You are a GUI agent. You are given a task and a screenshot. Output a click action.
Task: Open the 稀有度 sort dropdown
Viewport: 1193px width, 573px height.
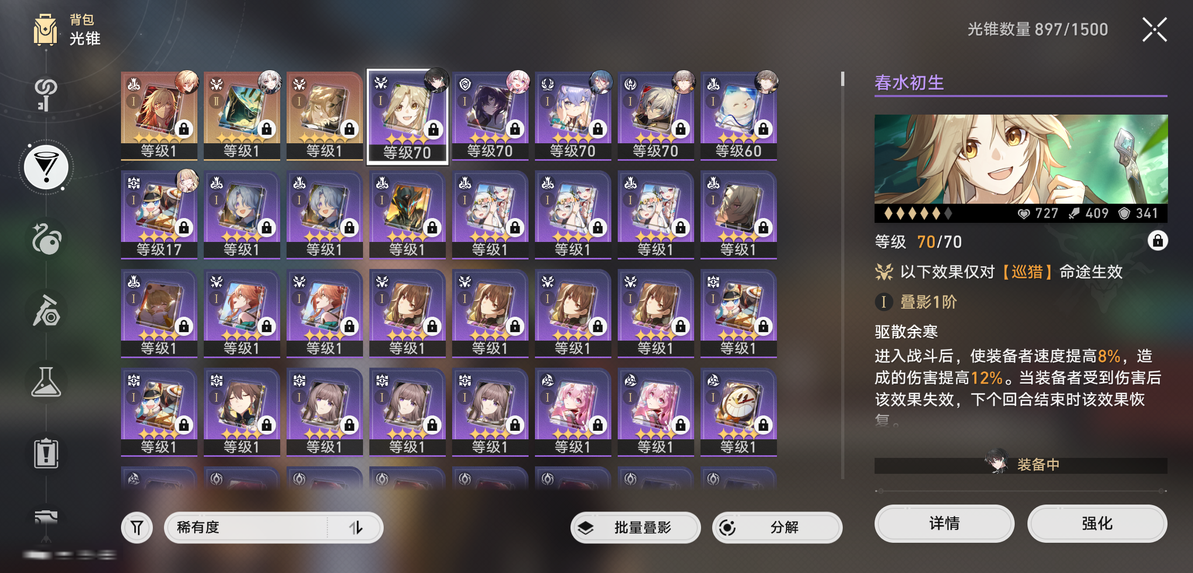pyautogui.click(x=246, y=527)
